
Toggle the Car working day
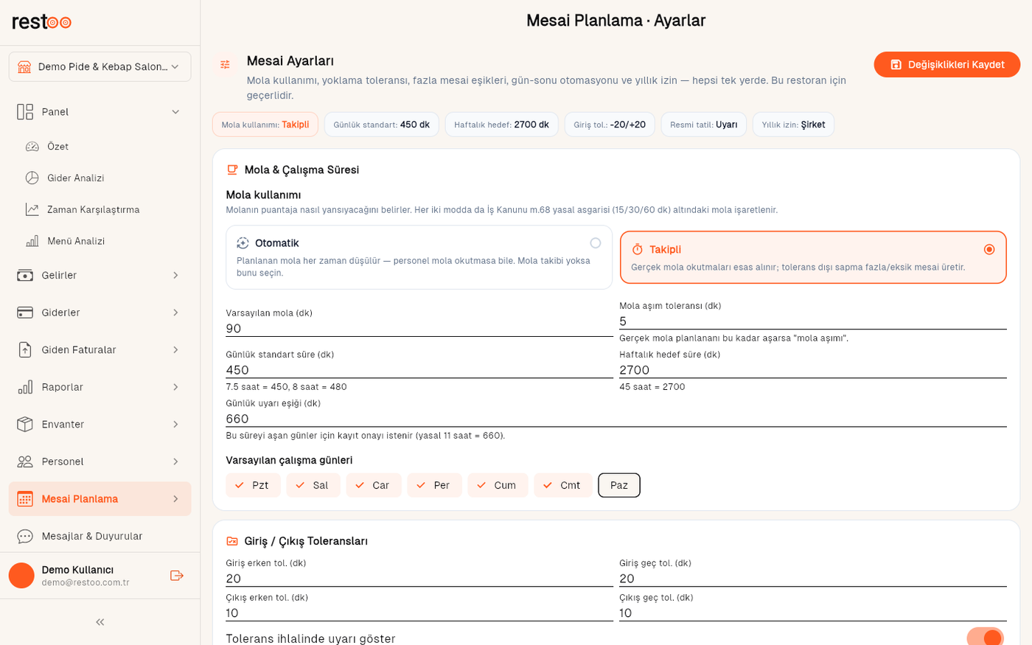[x=374, y=485]
